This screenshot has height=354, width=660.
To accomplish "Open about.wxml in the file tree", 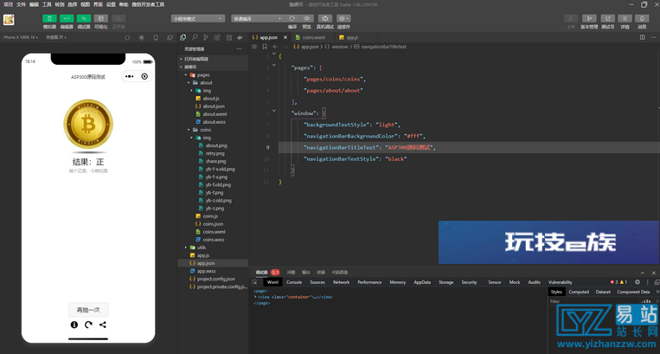I will [x=215, y=114].
